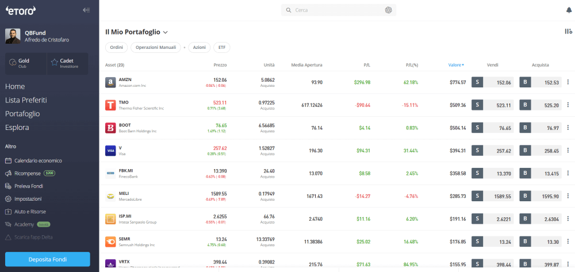Screen dimensions: 575x272
Task: Sort by the Prezzo column header
Action: click(220, 65)
